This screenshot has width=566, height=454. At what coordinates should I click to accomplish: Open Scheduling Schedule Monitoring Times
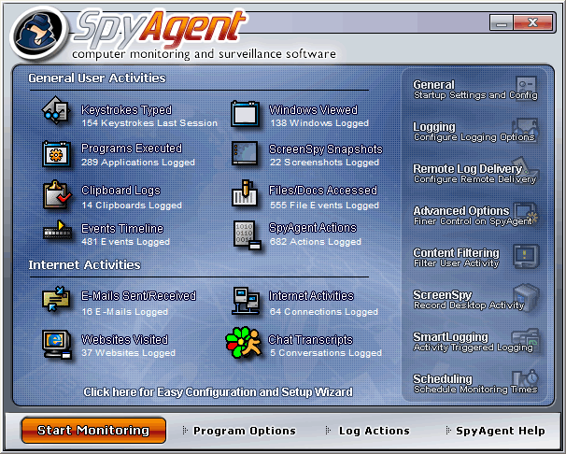tap(475, 384)
